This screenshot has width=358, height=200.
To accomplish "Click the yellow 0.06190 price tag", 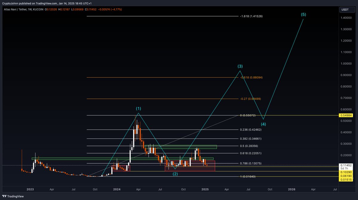I will point(346,176).
